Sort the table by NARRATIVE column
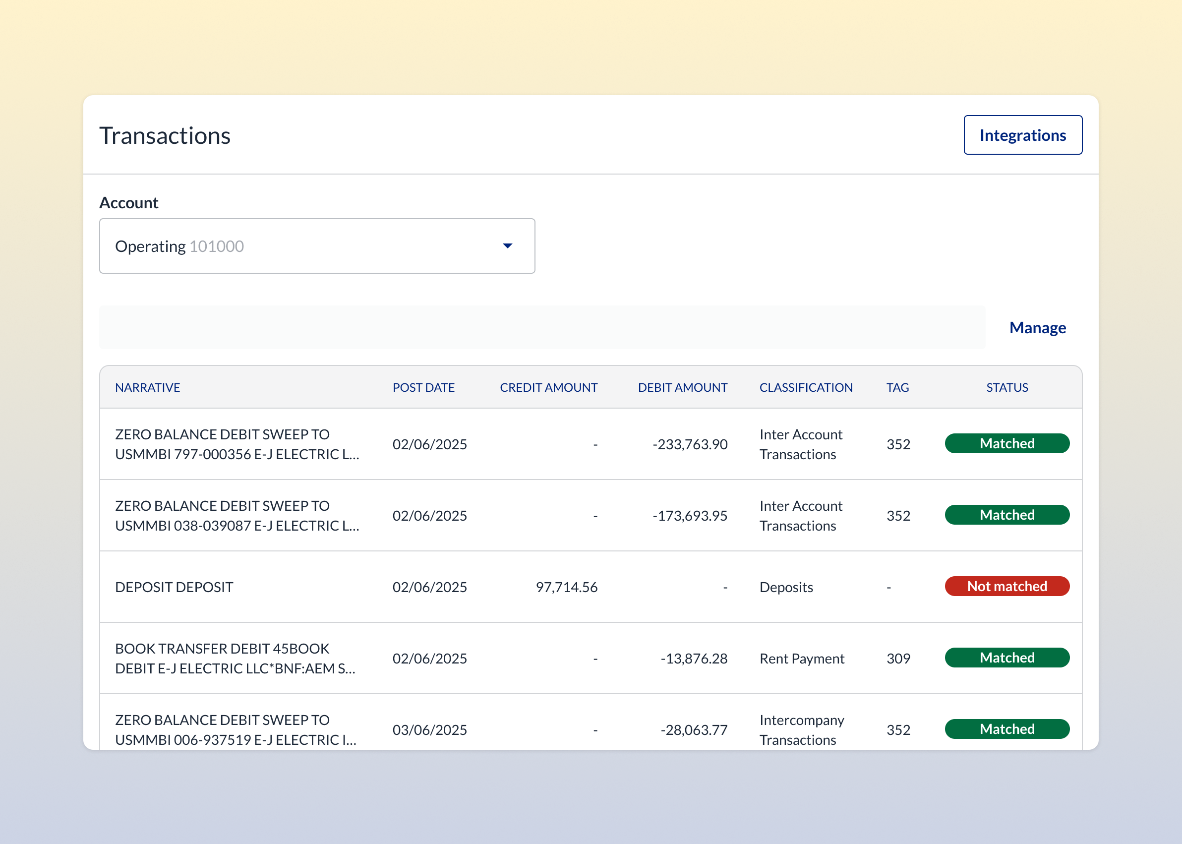The image size is (1182, 844). (x=148, y=387)
